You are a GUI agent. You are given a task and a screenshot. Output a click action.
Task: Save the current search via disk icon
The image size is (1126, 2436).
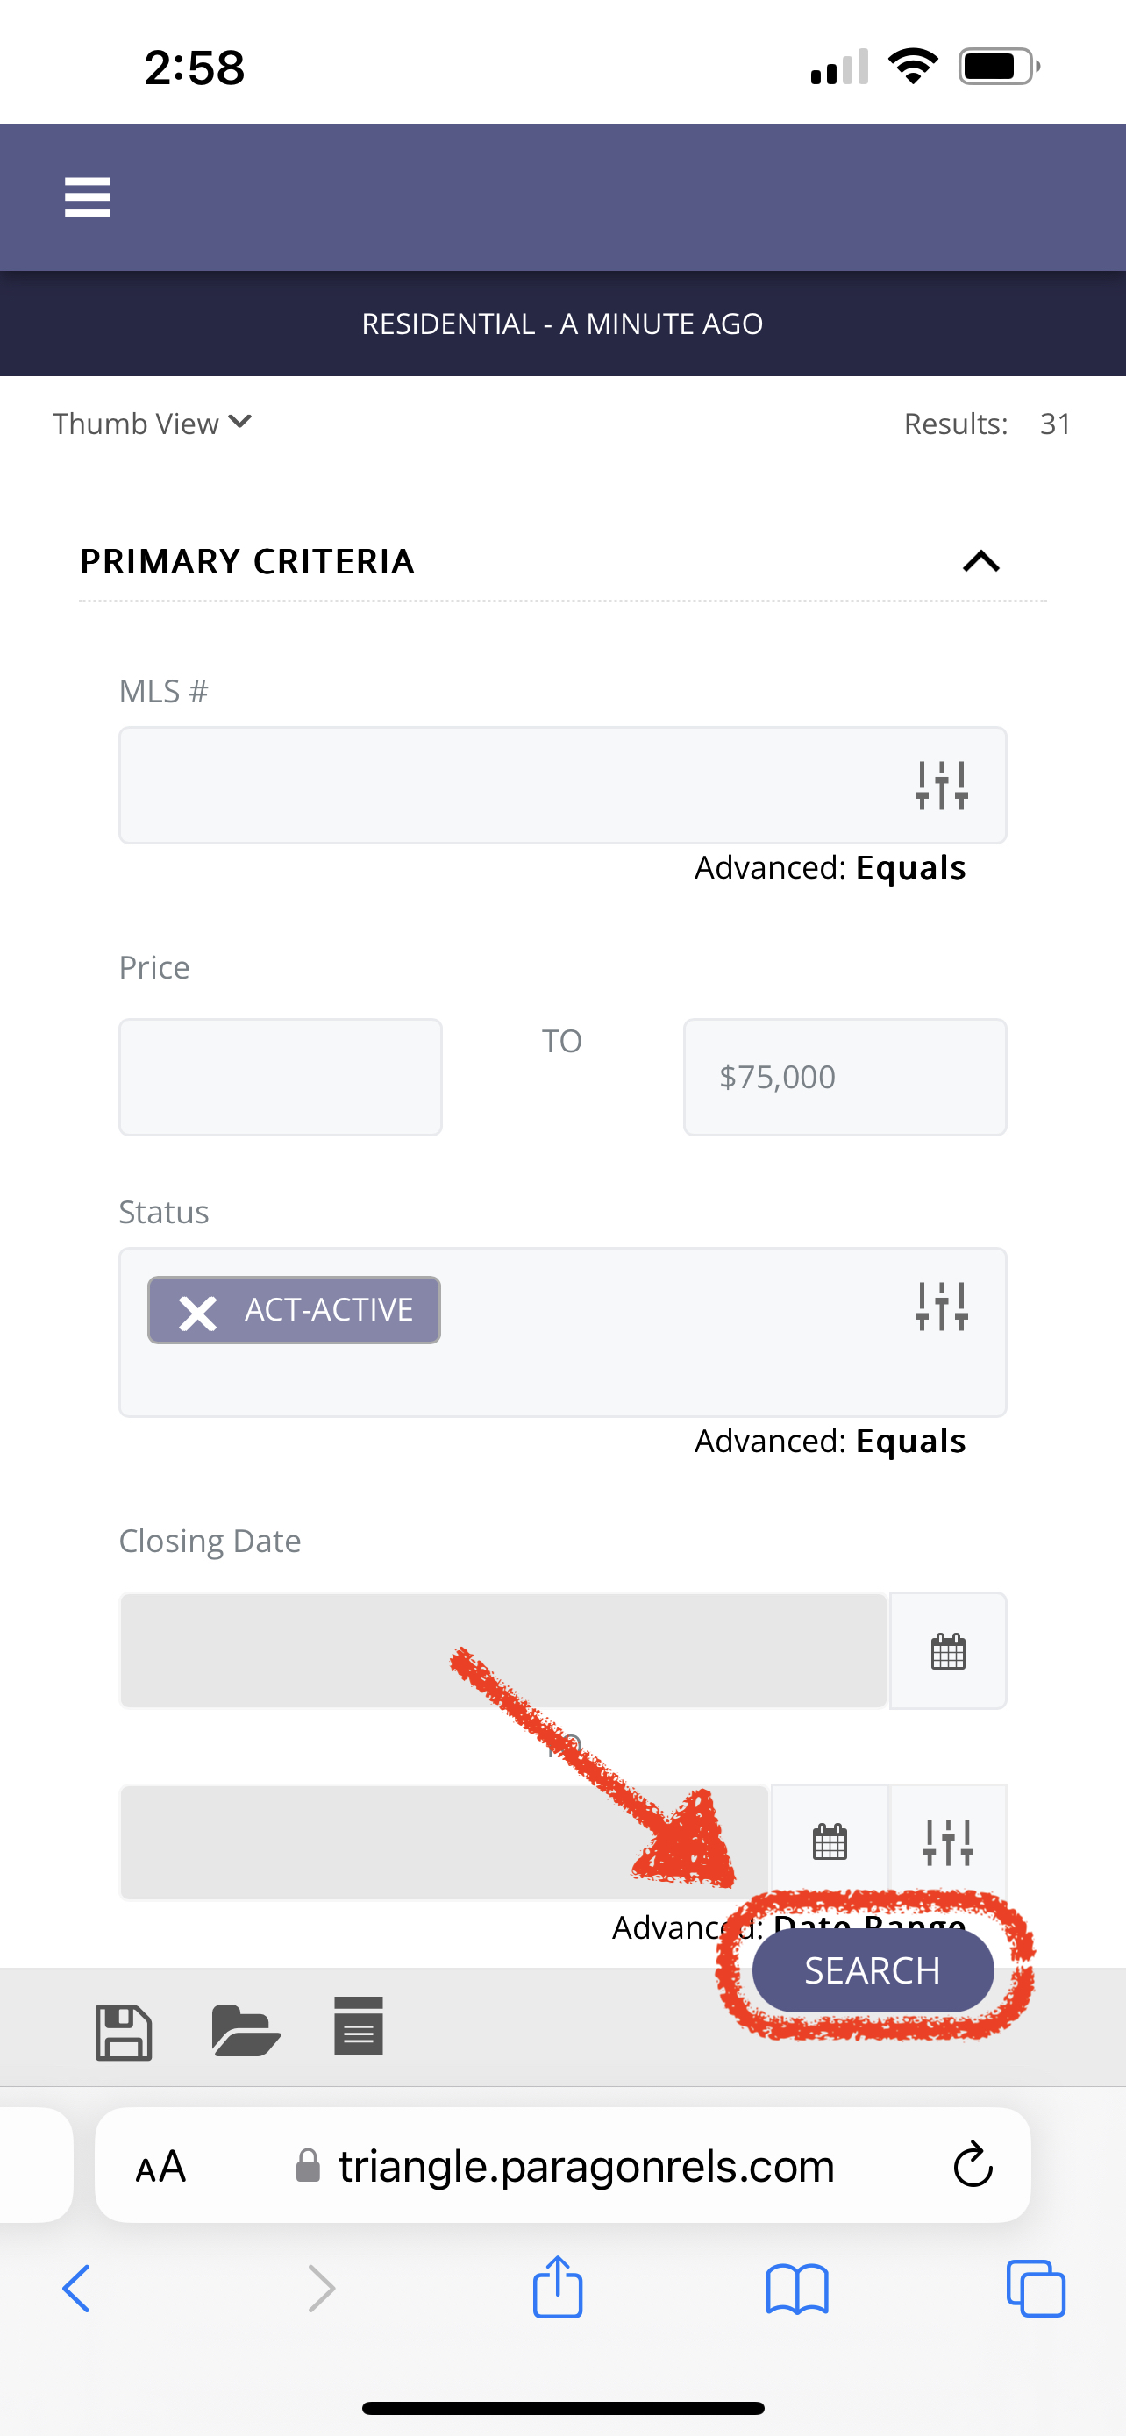tap(124, 2033)
